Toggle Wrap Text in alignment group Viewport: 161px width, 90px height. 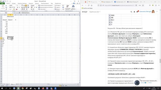(x=28, y=5)
